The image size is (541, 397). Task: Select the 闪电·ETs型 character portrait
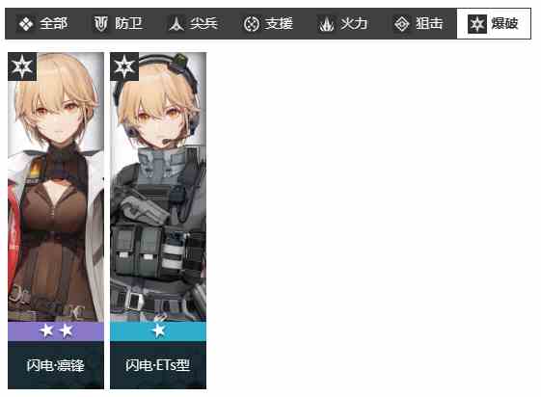[x=158, y=187]
